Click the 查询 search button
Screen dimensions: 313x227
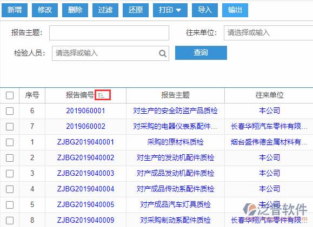[x=201, y=53]
